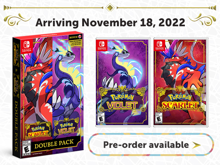Click the Scarlet logo on Double Pack
The height and width of the screenshot is (165, 220).
(38, 131)
